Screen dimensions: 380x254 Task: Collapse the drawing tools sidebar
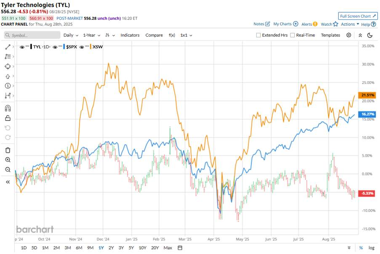tap(8, 182)
